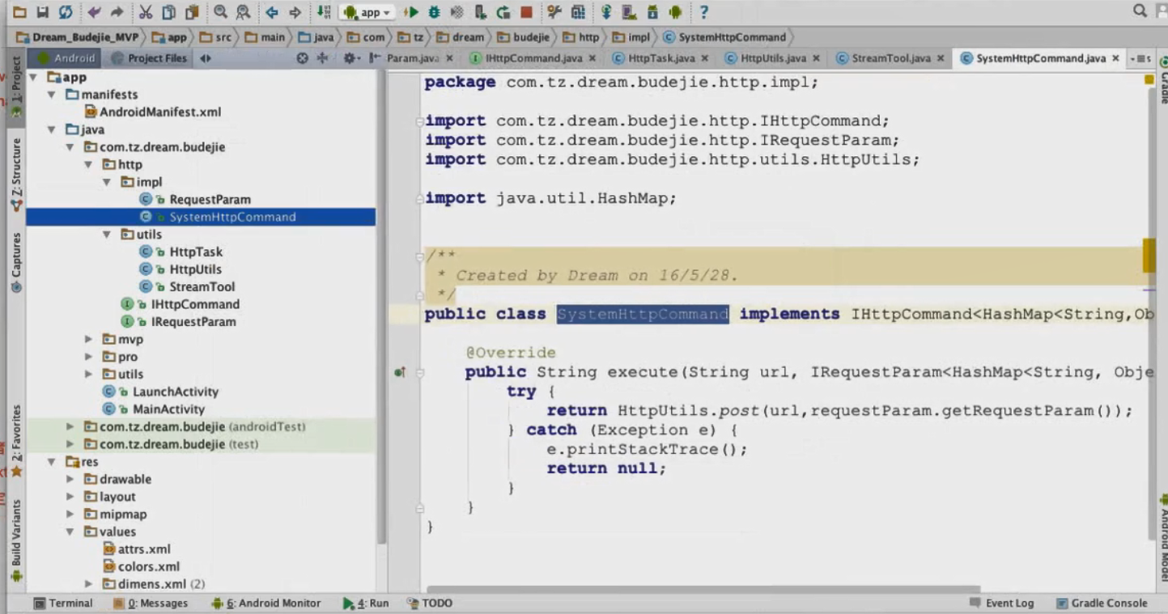Click the Redo arrow icon
Screen dimensions: 1168x614
[117, 12]
